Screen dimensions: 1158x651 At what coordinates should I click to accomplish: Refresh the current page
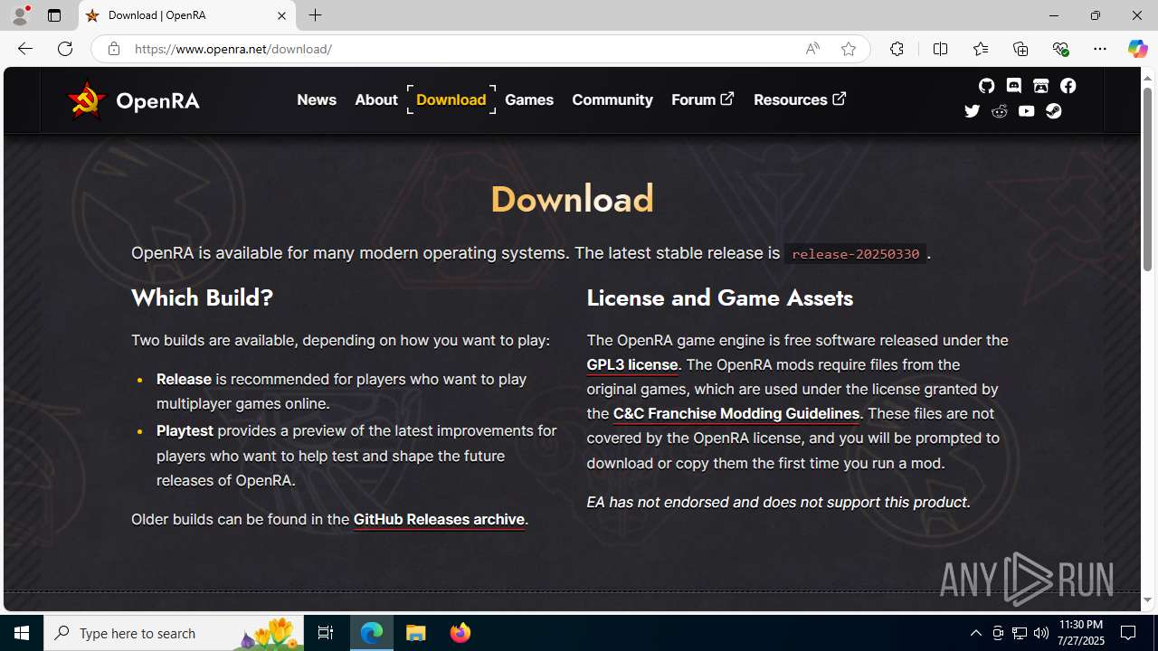point(65,49)
